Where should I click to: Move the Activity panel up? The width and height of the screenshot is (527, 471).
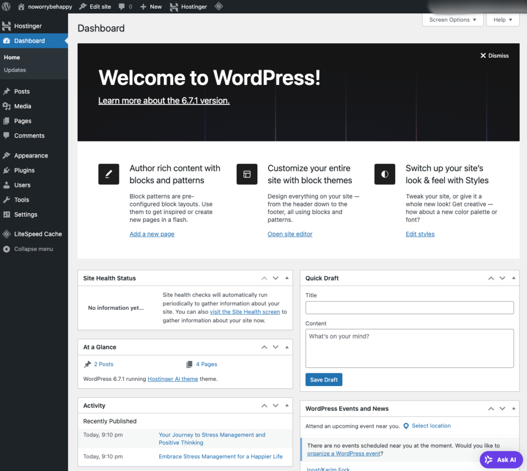pyautogui.click(x=265, y=406)
